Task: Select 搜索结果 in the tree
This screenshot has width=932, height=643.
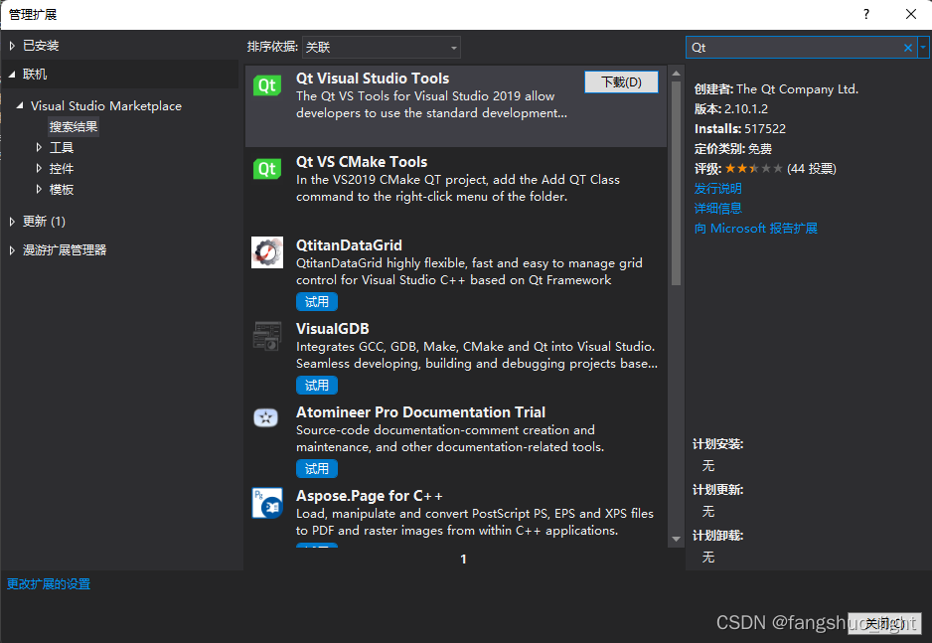Action: pos(74,126)
